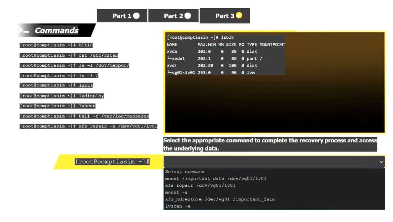Run the ls -l / command
The width and height of the screenshot is (393, 222).
point(59,76)
